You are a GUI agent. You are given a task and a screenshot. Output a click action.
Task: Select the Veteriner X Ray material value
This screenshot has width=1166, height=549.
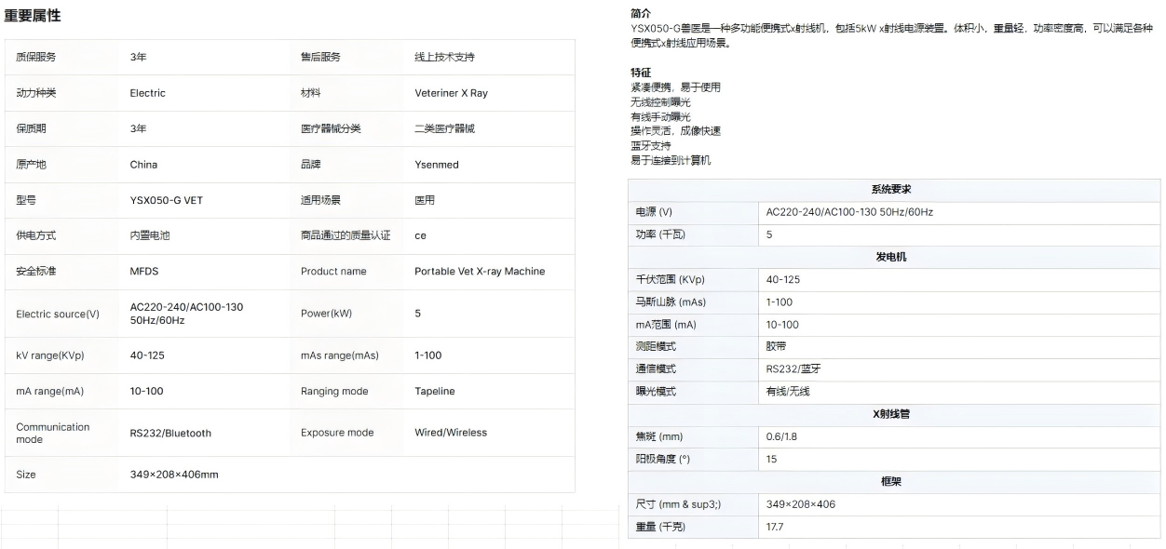[451, 93]
